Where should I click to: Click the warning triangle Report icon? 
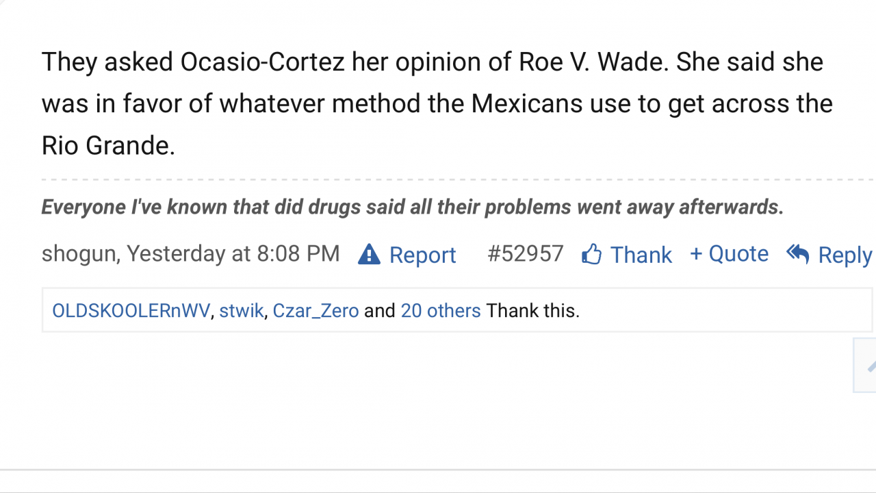tap(369, 255)
